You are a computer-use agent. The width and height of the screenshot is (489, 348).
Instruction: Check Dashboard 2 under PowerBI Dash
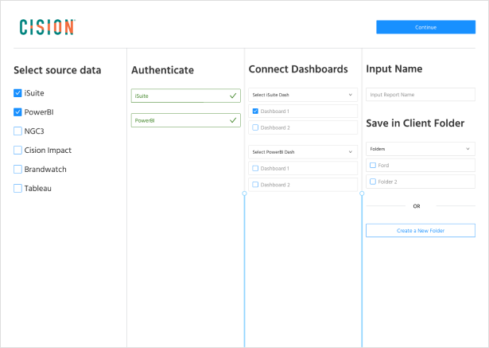pos(255,185)
